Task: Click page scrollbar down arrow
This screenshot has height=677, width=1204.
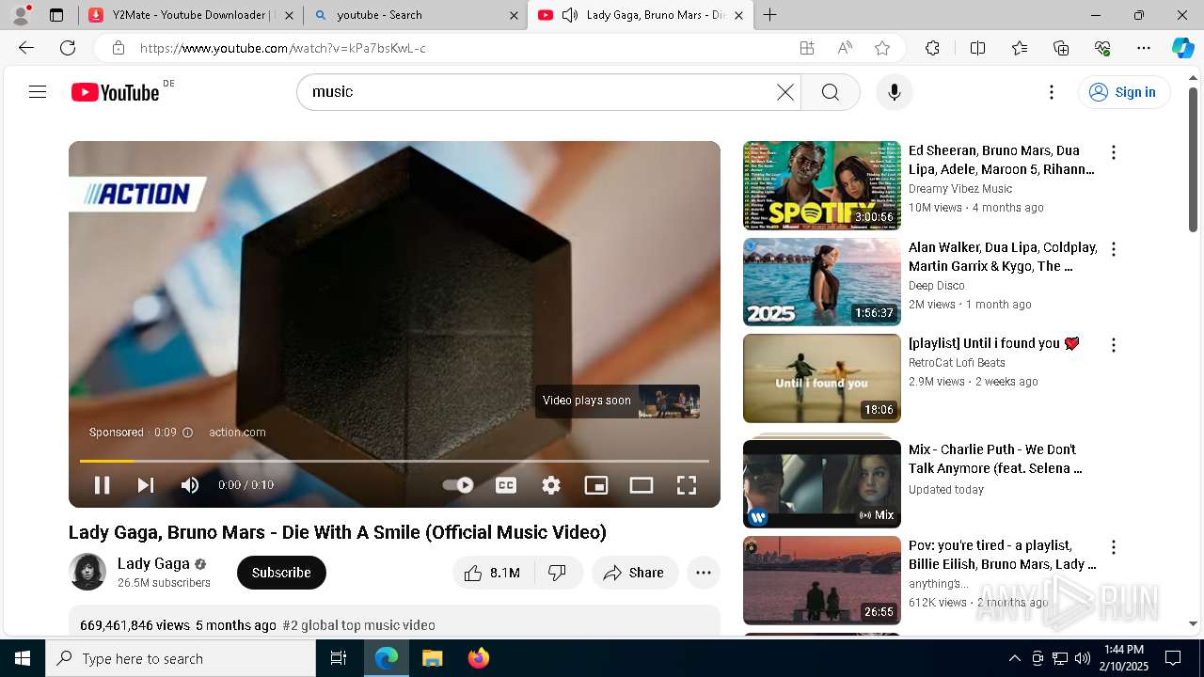Action: pos(1193,623)
